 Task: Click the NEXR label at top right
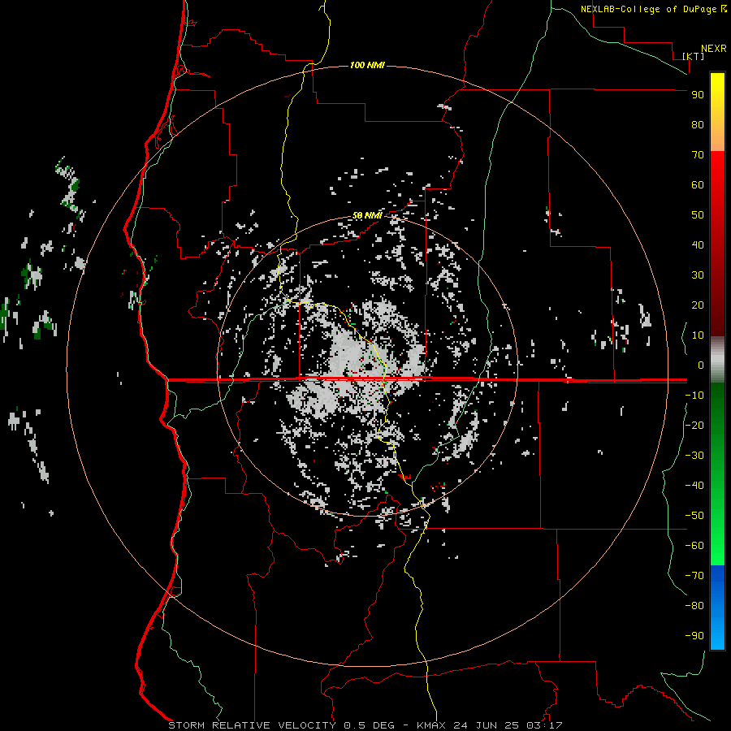(714, 49)
